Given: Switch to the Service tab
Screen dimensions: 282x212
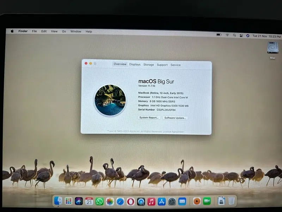Looking at the screenshot, I should 175,65.
